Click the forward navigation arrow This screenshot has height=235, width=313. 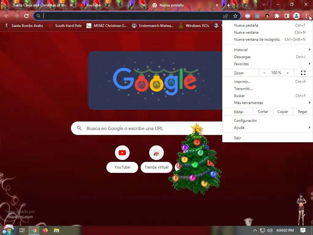(x=17, y=16)
